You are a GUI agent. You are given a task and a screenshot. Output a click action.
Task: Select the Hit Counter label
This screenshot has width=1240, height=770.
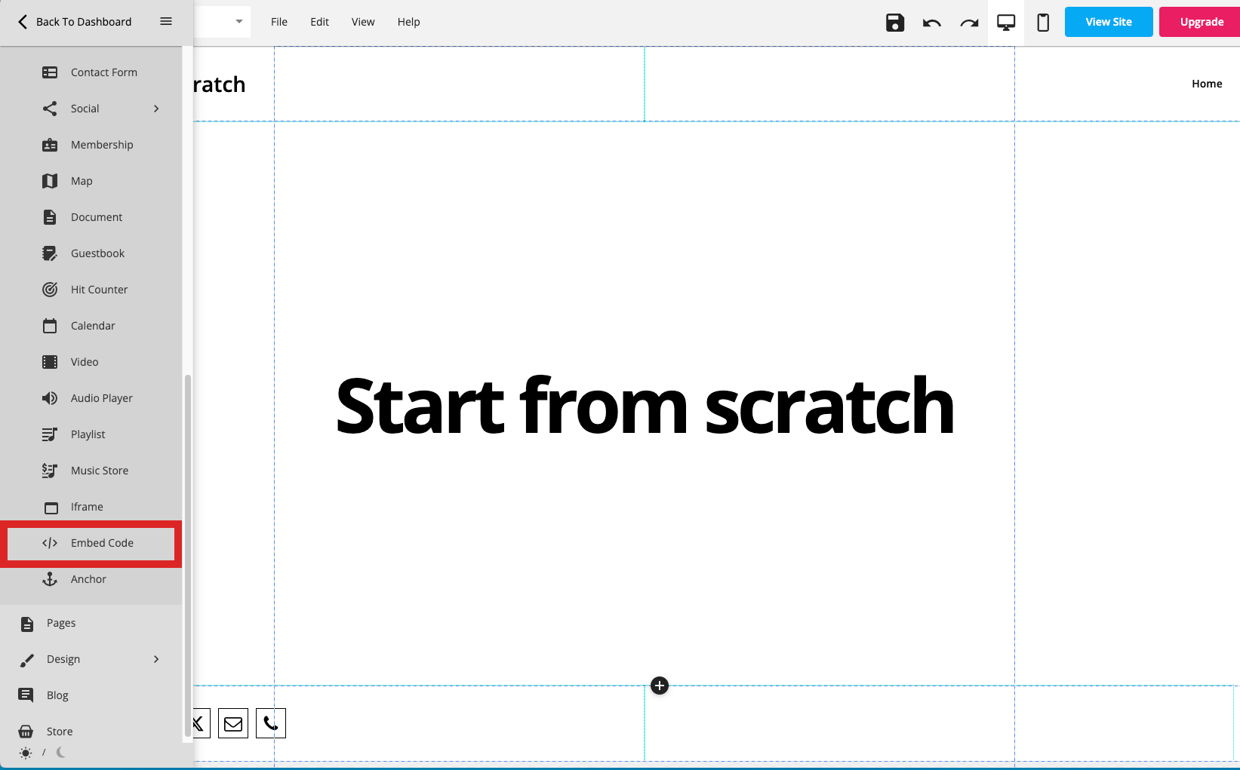pyautogui.click(x=99, y=290)
